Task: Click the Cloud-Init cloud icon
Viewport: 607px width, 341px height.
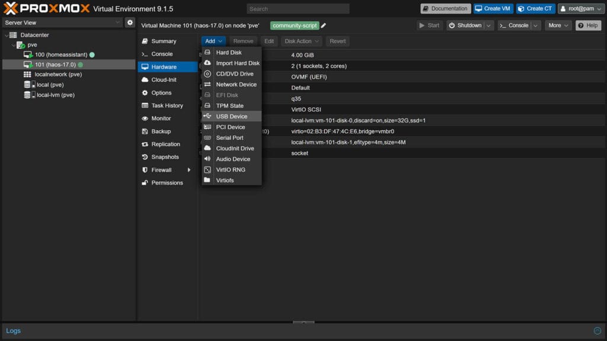Action: [x=146, y=79]
